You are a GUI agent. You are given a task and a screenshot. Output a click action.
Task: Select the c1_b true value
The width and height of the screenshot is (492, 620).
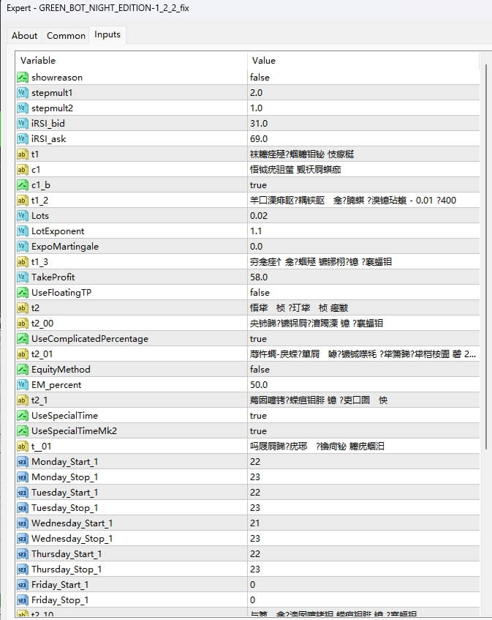point(258,185)
